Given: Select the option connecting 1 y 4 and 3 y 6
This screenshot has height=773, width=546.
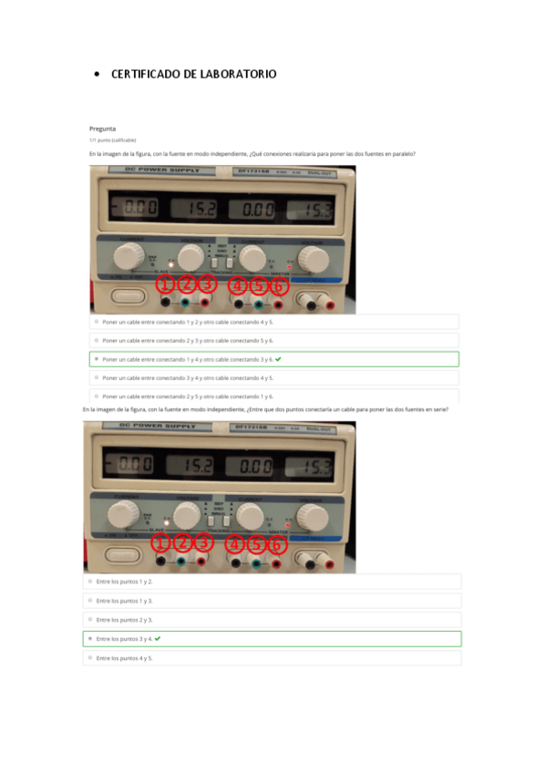Looking at the screenshot, I should (274, 359).
